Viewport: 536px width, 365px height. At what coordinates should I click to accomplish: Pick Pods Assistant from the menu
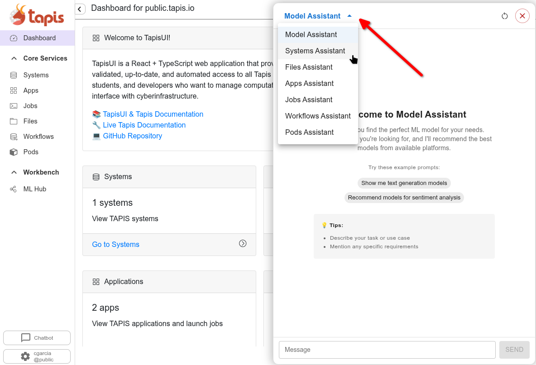(x=309, y=132)
